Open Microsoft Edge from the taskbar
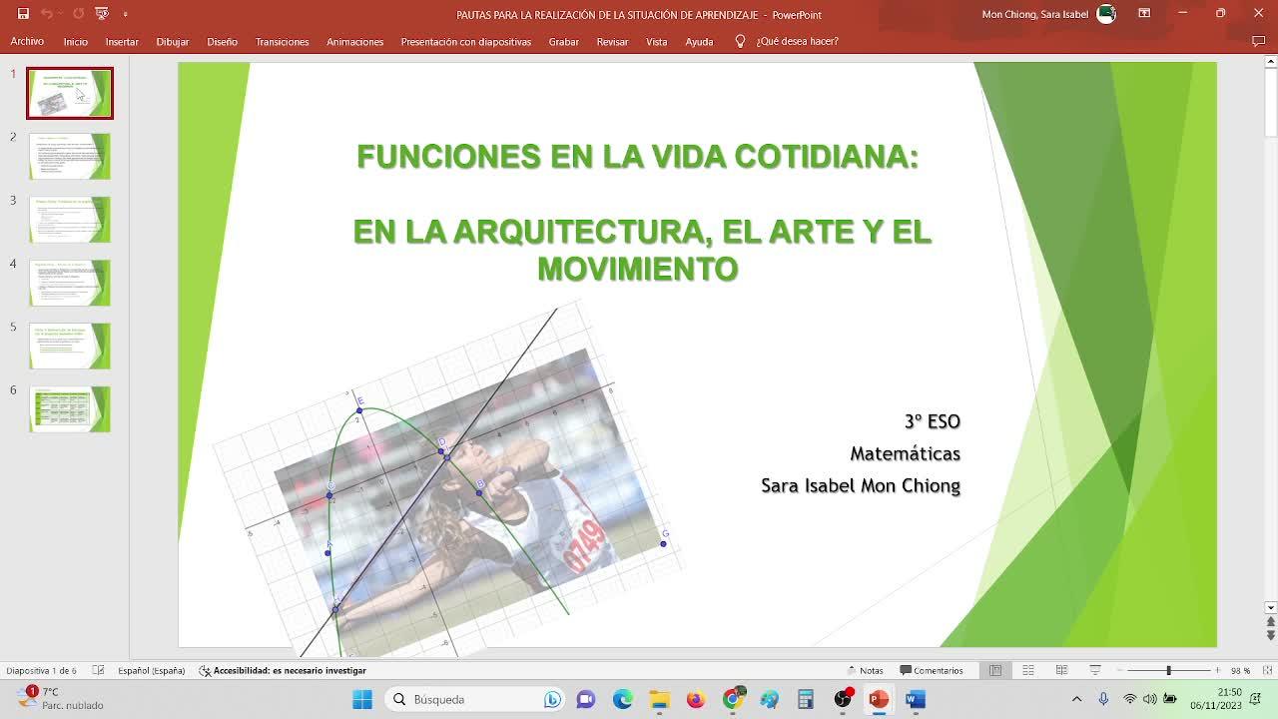The height and width of the screenshot is (719, 1278). click(622, 699)
